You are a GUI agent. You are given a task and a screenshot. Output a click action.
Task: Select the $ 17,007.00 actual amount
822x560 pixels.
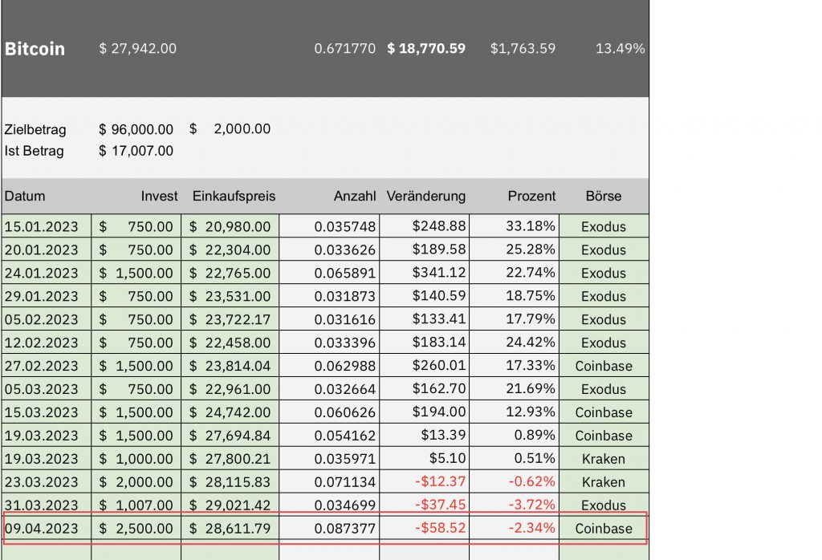click(x=136, y=151)
